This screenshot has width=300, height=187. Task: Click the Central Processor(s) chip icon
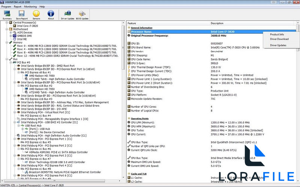(11, 22)
